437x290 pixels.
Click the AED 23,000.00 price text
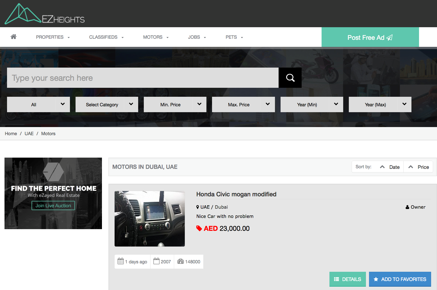point(227,228)
